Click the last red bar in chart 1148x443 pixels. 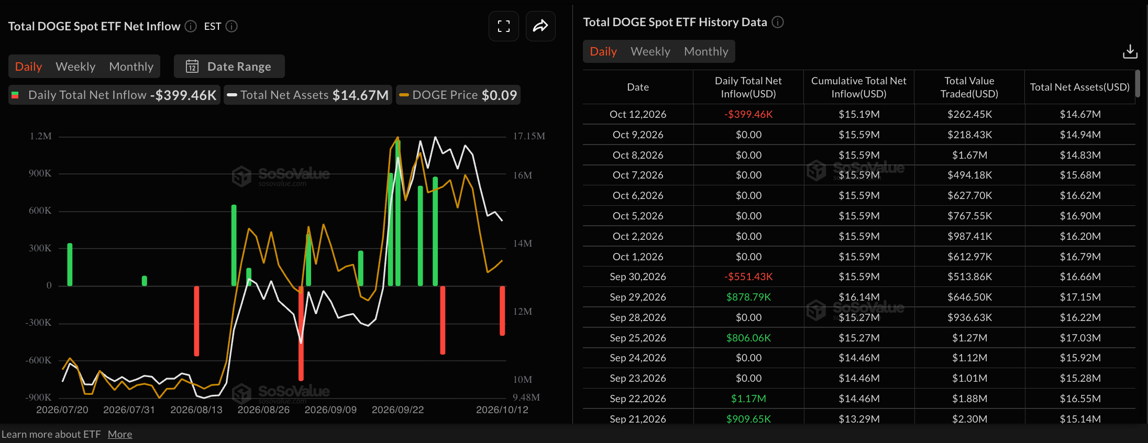(502, 311)
